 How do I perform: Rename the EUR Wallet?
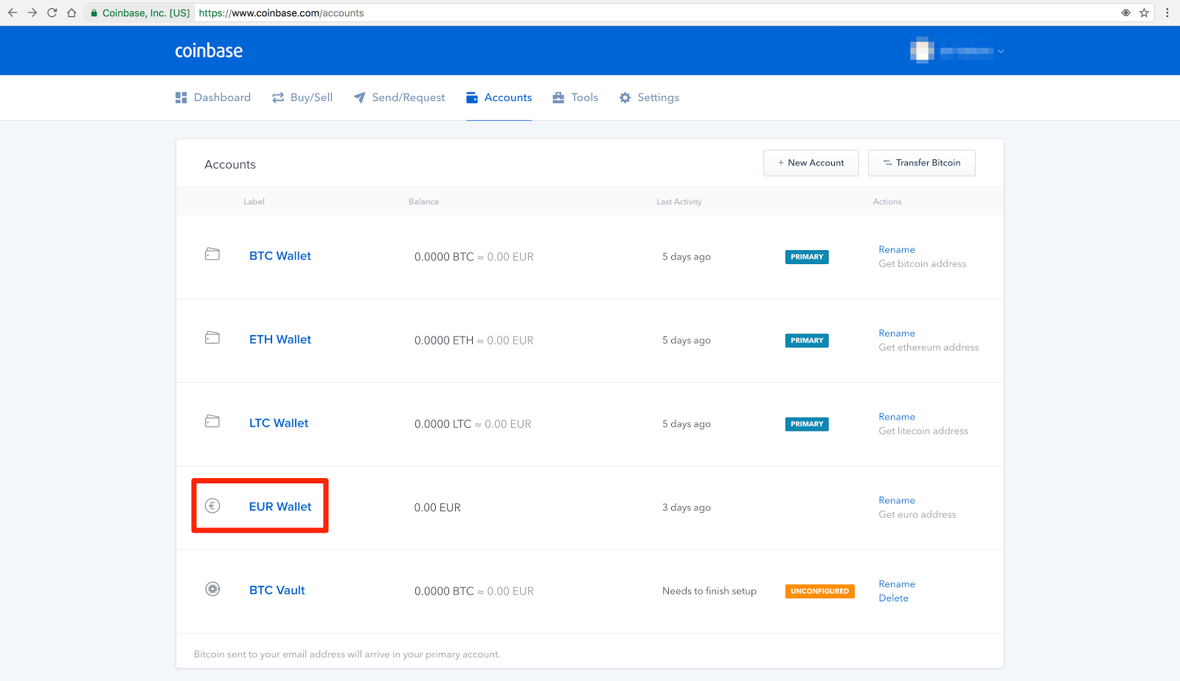(897, 500)
